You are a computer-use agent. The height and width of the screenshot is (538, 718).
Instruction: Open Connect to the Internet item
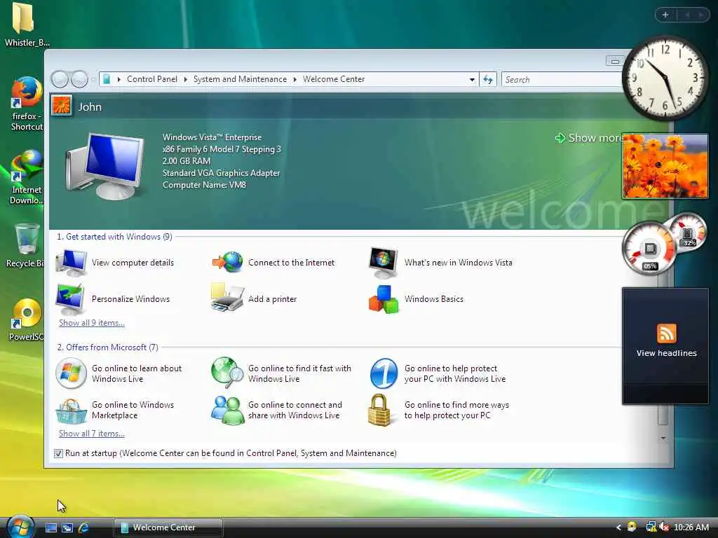(273, 263)
